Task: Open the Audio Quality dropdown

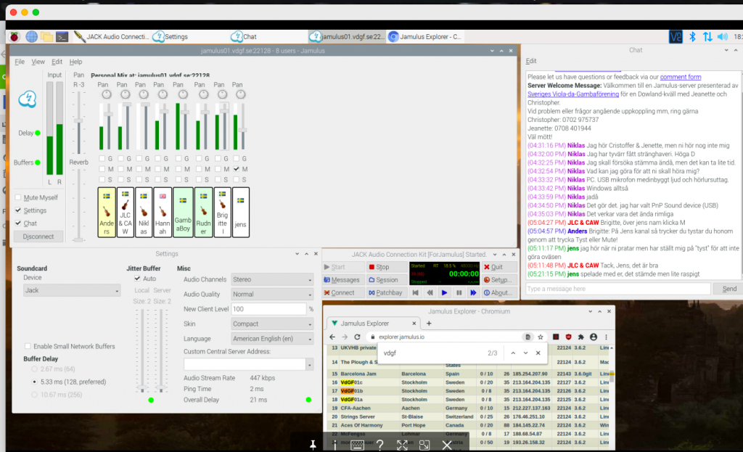Action: (x=272, y=295)
